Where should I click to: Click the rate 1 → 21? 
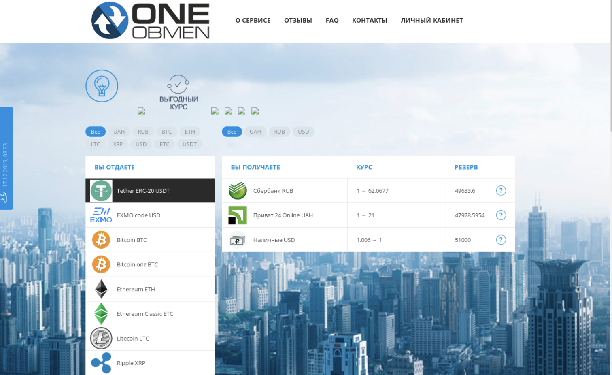point(365,215)
